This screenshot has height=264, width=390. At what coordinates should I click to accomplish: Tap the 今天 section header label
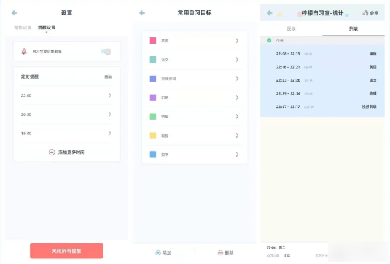(280, 41)
